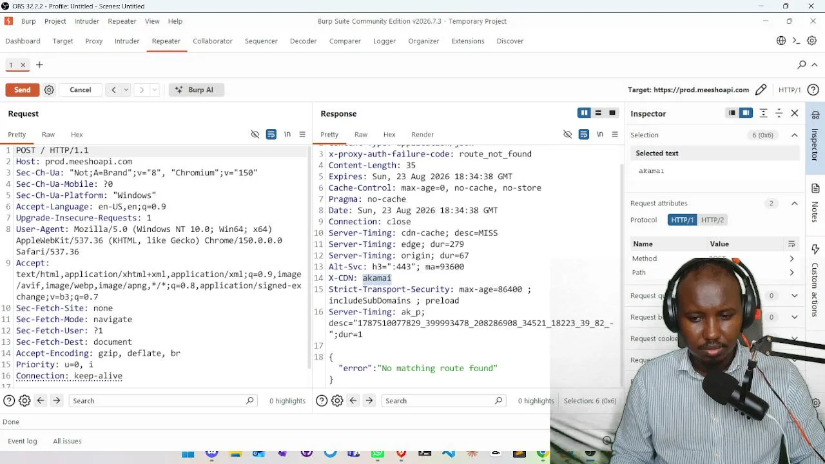Jump to next match in response search
This screenshot has width=825, height=464.
(x=369, y=401)
